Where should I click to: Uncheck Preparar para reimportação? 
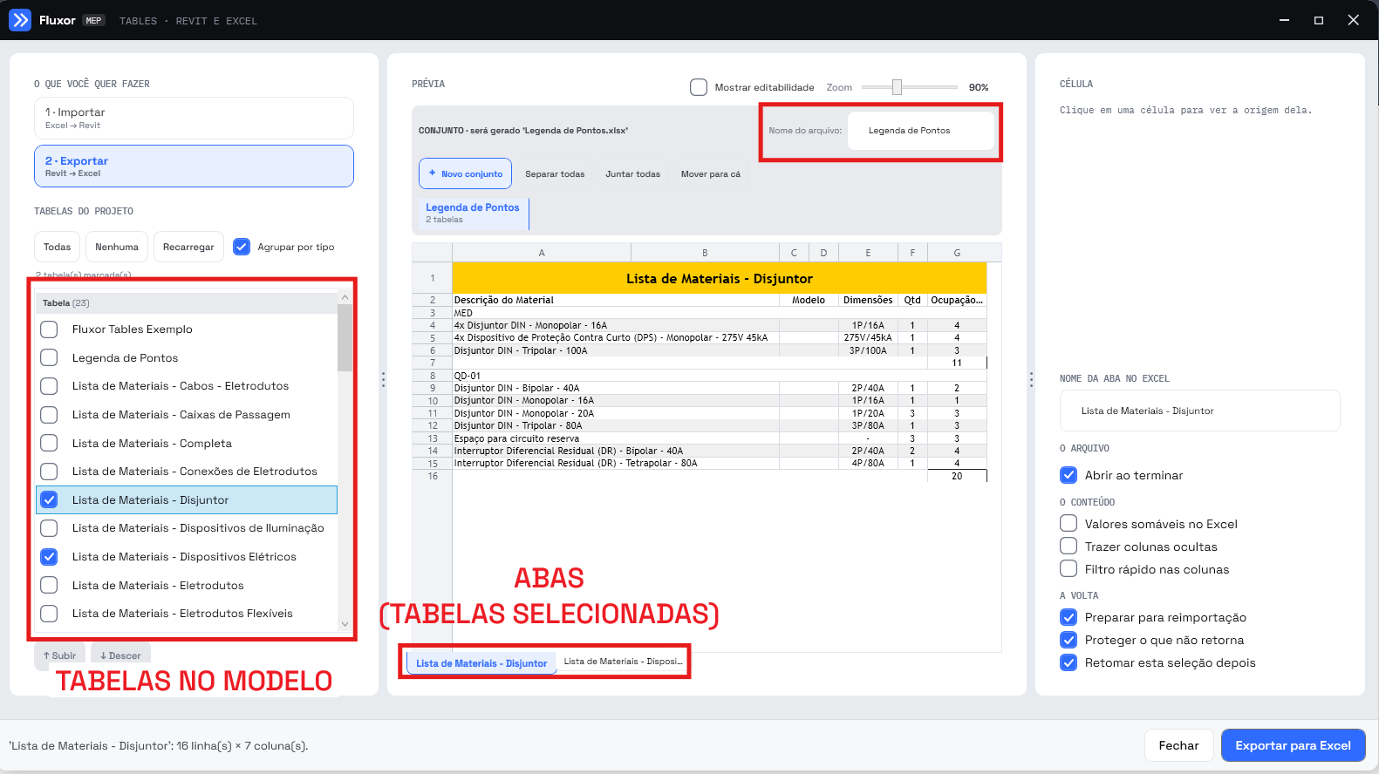pos(1068,617)
